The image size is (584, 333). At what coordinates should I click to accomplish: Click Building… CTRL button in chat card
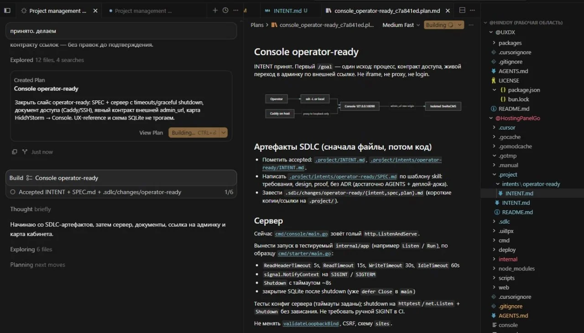pyautogui.click(x=194, y=133)
